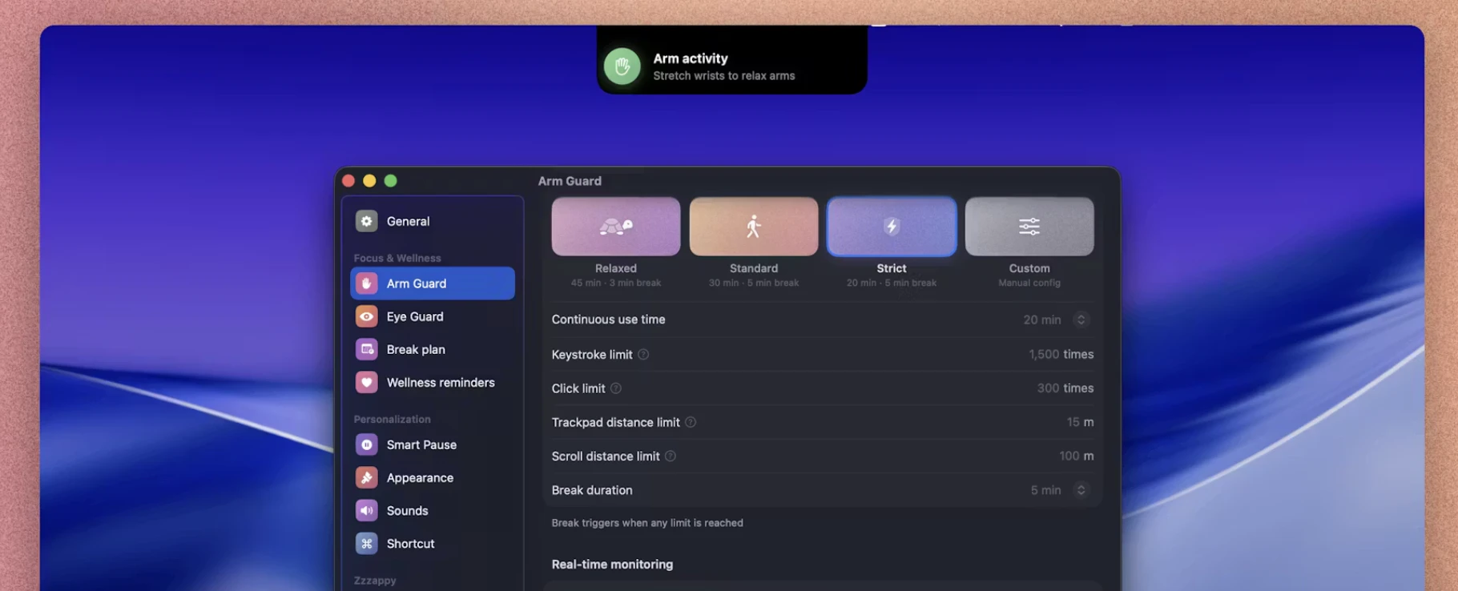Click the Shortcut command-key icon
Viewport: 1458px width, 591px height.
click(366, 543)
